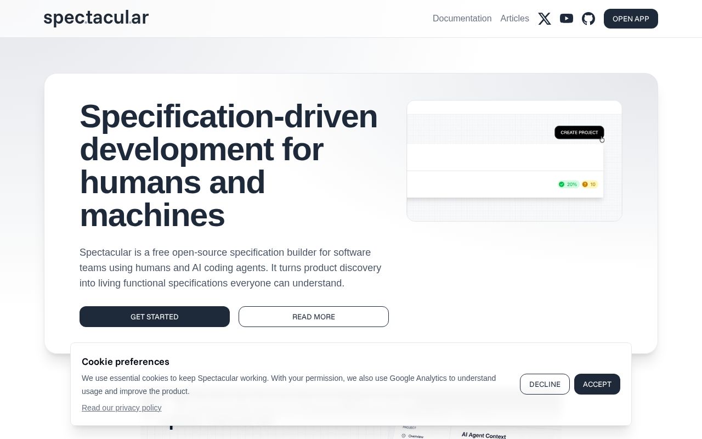The width and height of the screenshot is (702, 439).
Task: Click the AI Agent Context label
Action: 484,435
